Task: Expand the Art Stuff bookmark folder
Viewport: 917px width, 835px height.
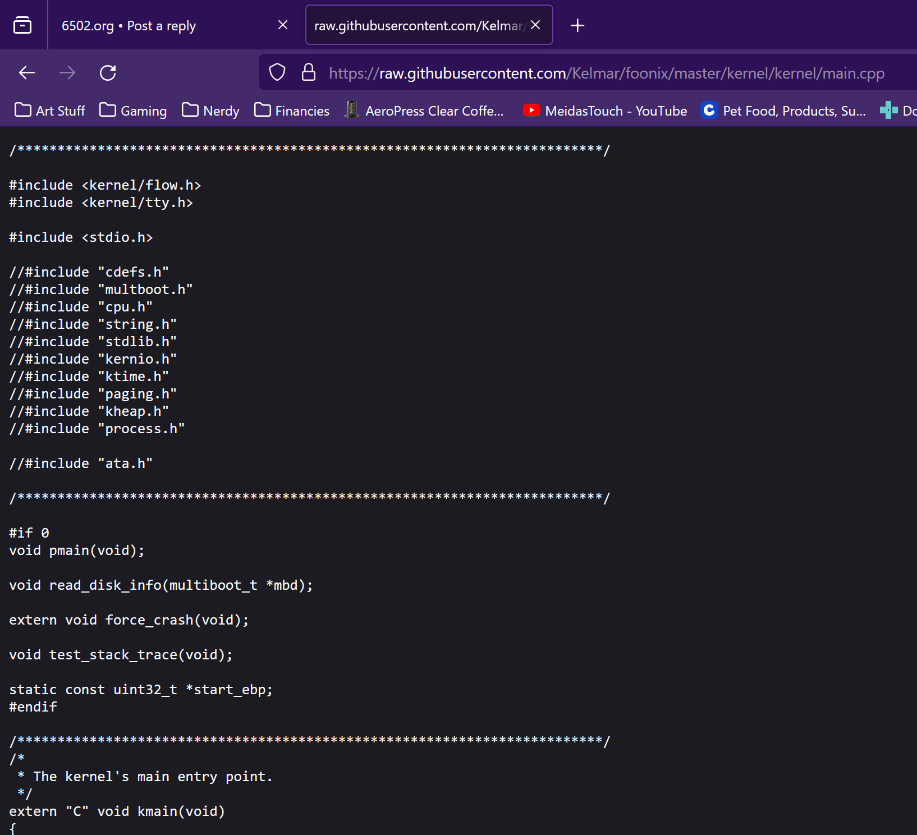Action: pos(50,111)
